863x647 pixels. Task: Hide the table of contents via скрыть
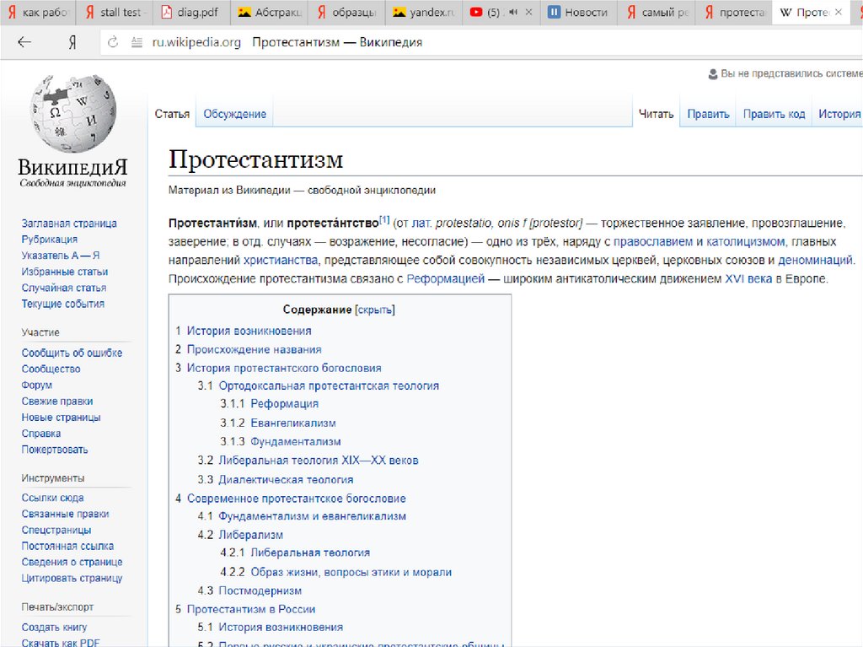click(375, 310)
